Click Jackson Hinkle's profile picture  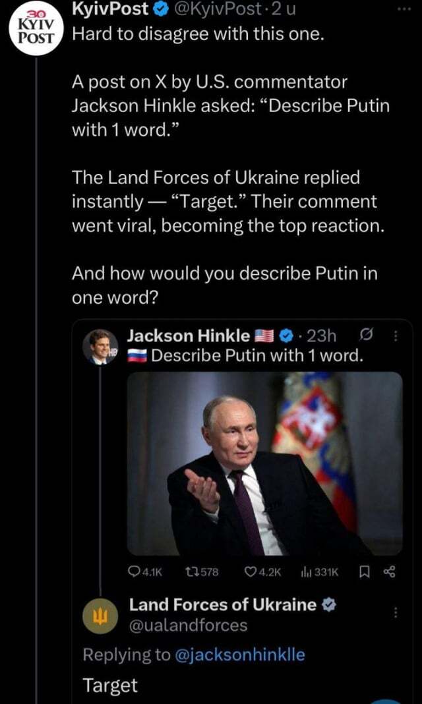point(100,345)
